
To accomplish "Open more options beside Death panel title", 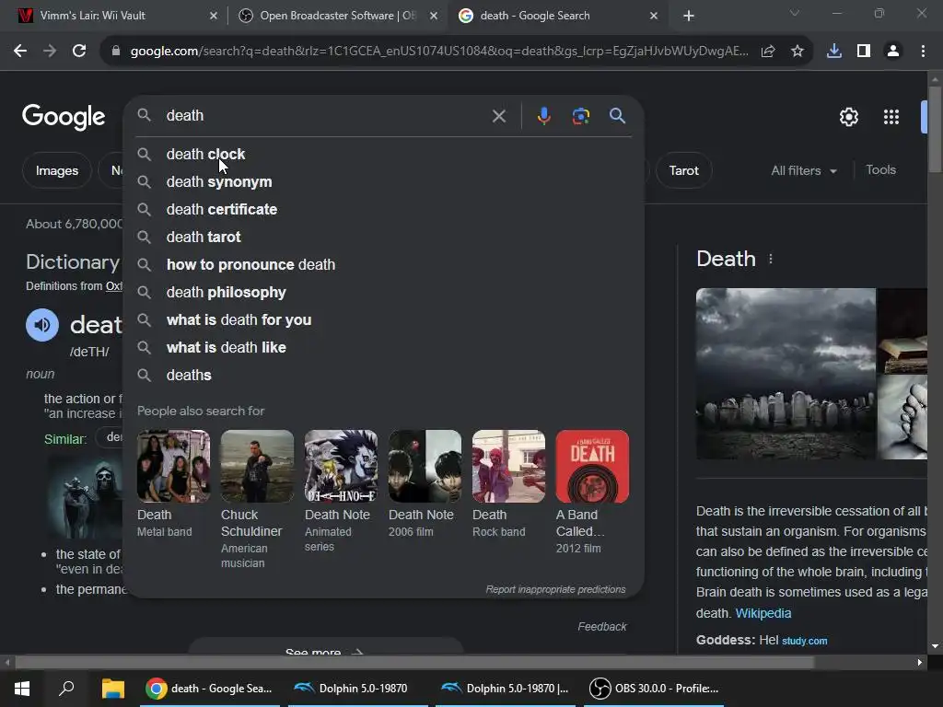I will click(x=771, y=259).
